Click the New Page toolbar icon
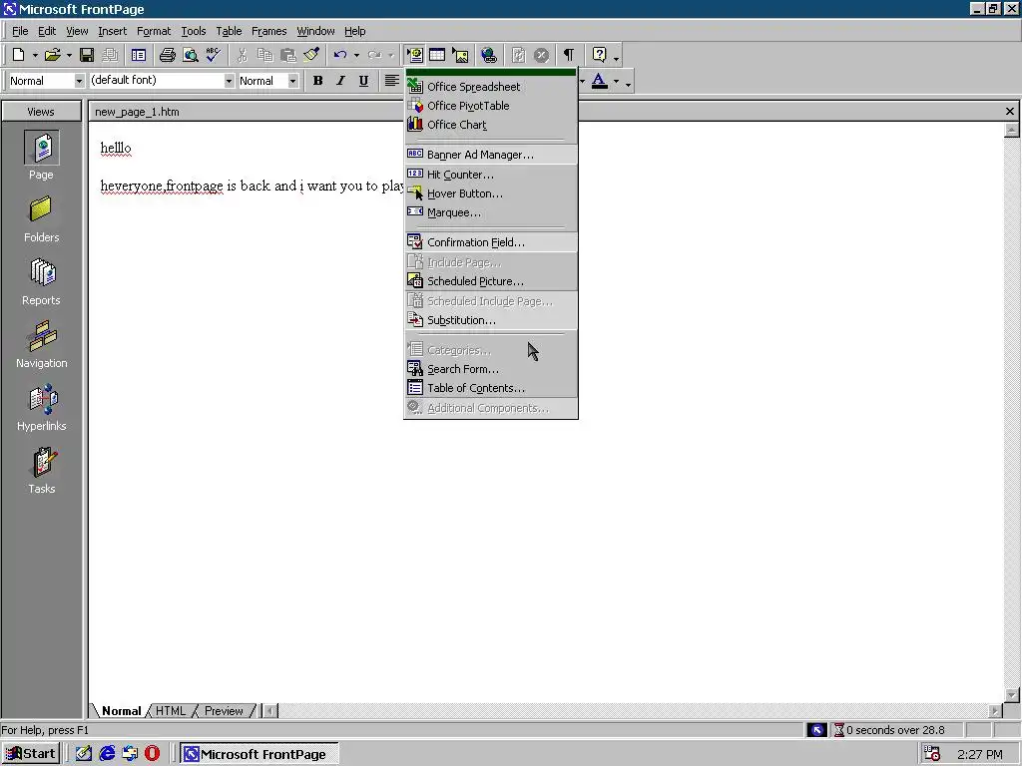The width and height of the screenshot is (1022, 766). click(18, 56)
